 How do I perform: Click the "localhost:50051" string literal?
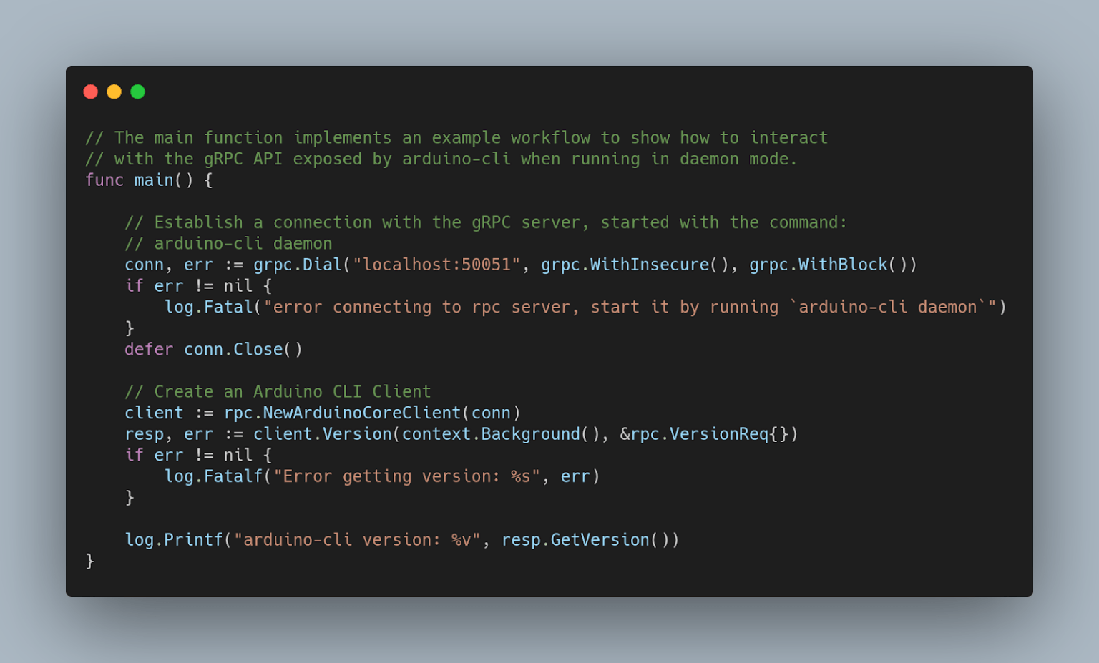[436, 265]
